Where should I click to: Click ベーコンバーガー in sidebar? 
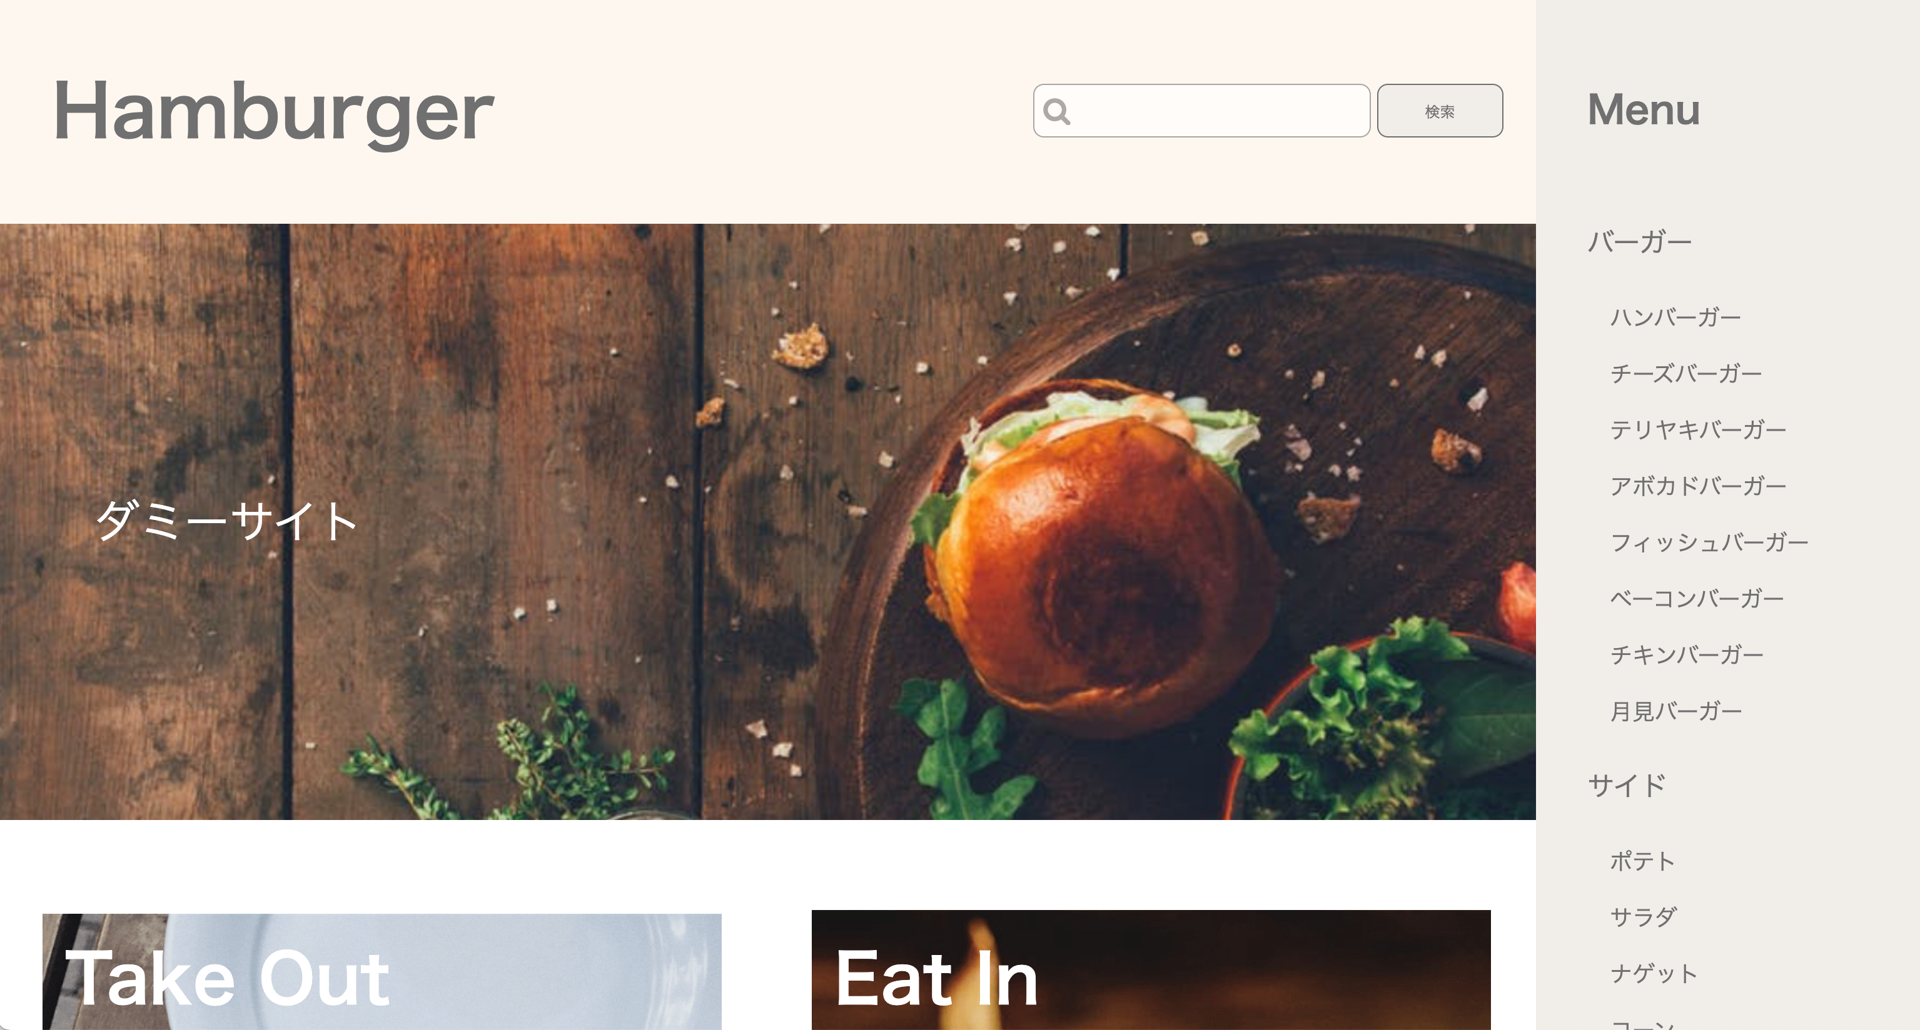(x=1697, y=599)
